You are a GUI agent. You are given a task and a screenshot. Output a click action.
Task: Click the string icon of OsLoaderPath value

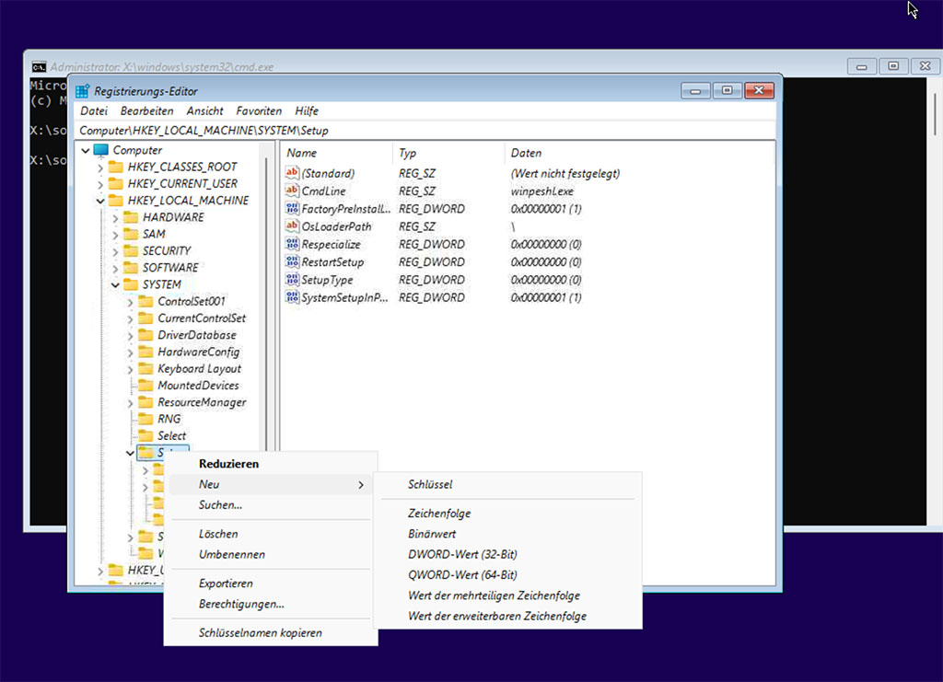click(292, 226)
